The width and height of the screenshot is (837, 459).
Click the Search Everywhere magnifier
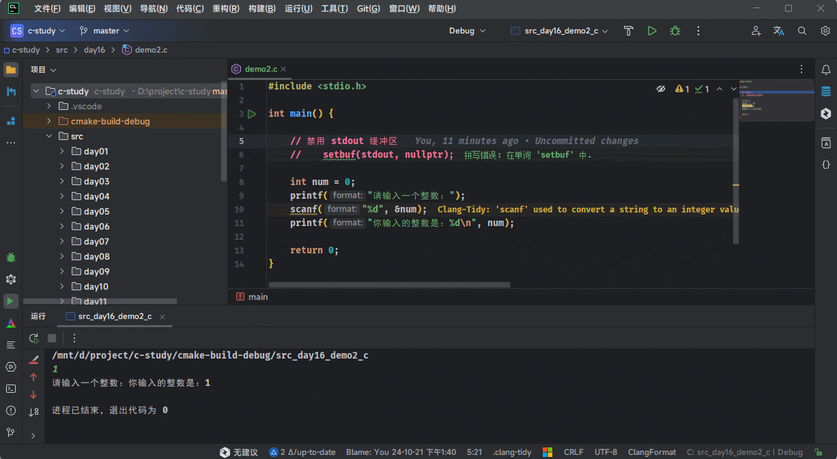click(802, 31)
